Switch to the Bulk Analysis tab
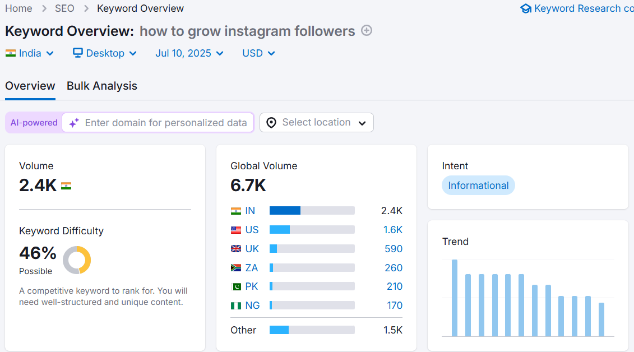This screenshot has height=352, width=634. (x=102, y=86)
